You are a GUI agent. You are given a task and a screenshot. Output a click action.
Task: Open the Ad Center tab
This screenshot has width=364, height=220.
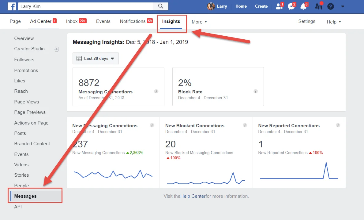pos(43,21)
